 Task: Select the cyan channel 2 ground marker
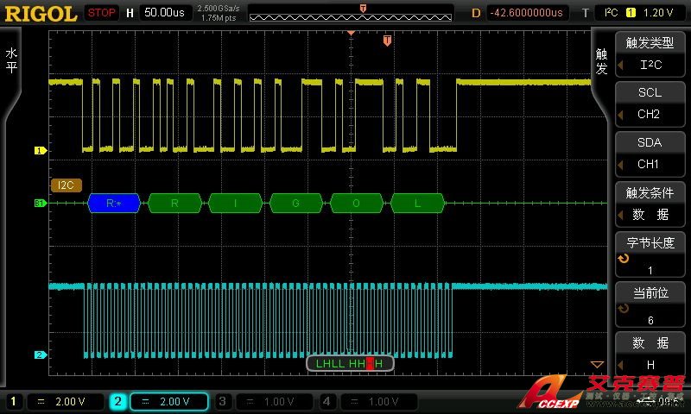click(39, 354)
